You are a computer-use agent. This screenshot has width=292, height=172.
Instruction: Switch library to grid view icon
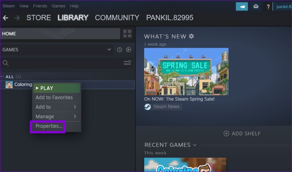click(127, 34)
